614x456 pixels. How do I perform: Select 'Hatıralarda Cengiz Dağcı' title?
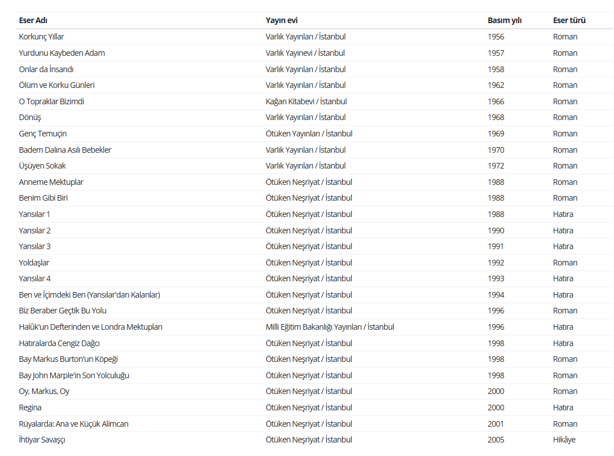[x=59, y=343]
